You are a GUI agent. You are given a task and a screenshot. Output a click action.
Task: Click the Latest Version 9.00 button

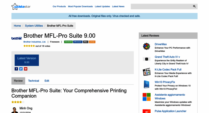point(27,60)
